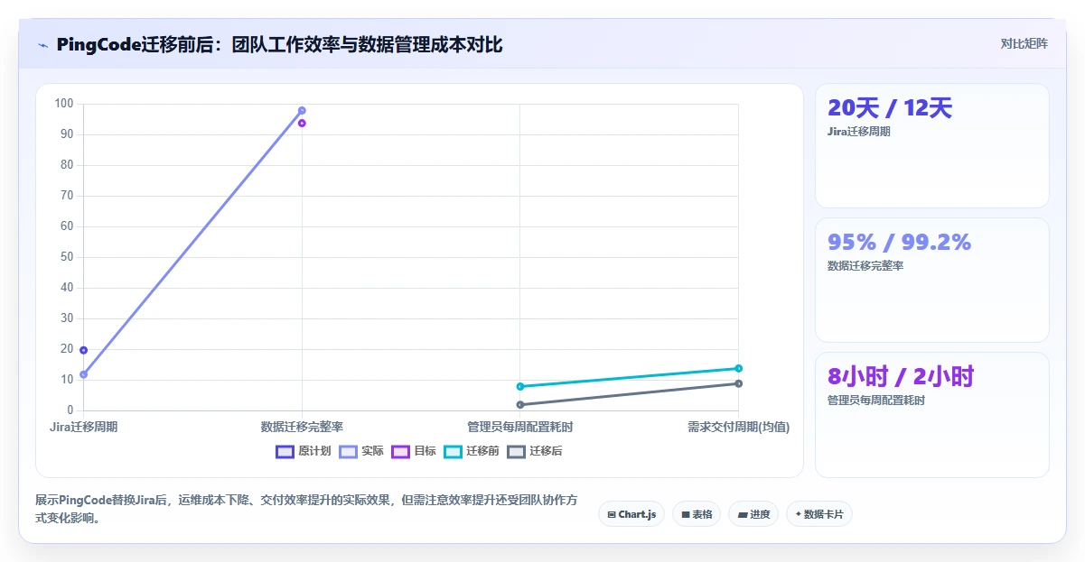Toggle the 原计划 legend entry
The image size is (1085, 562).
[x=304, y=451]
